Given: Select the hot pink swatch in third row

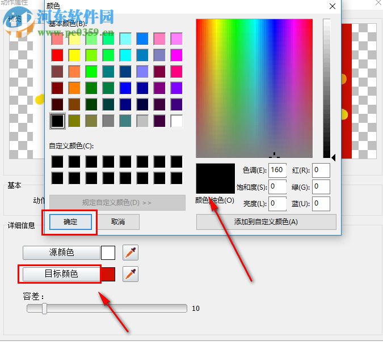Looking at the screenshot, I should tap(176, 72).
